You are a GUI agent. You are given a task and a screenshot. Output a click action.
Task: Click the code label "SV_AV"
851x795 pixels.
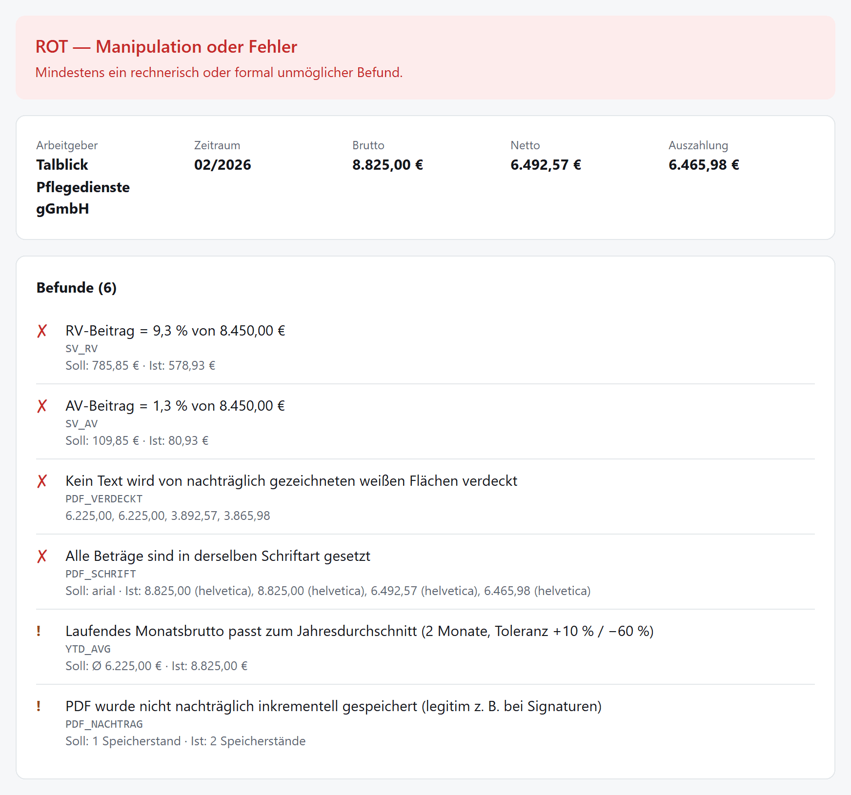(81, 424)
